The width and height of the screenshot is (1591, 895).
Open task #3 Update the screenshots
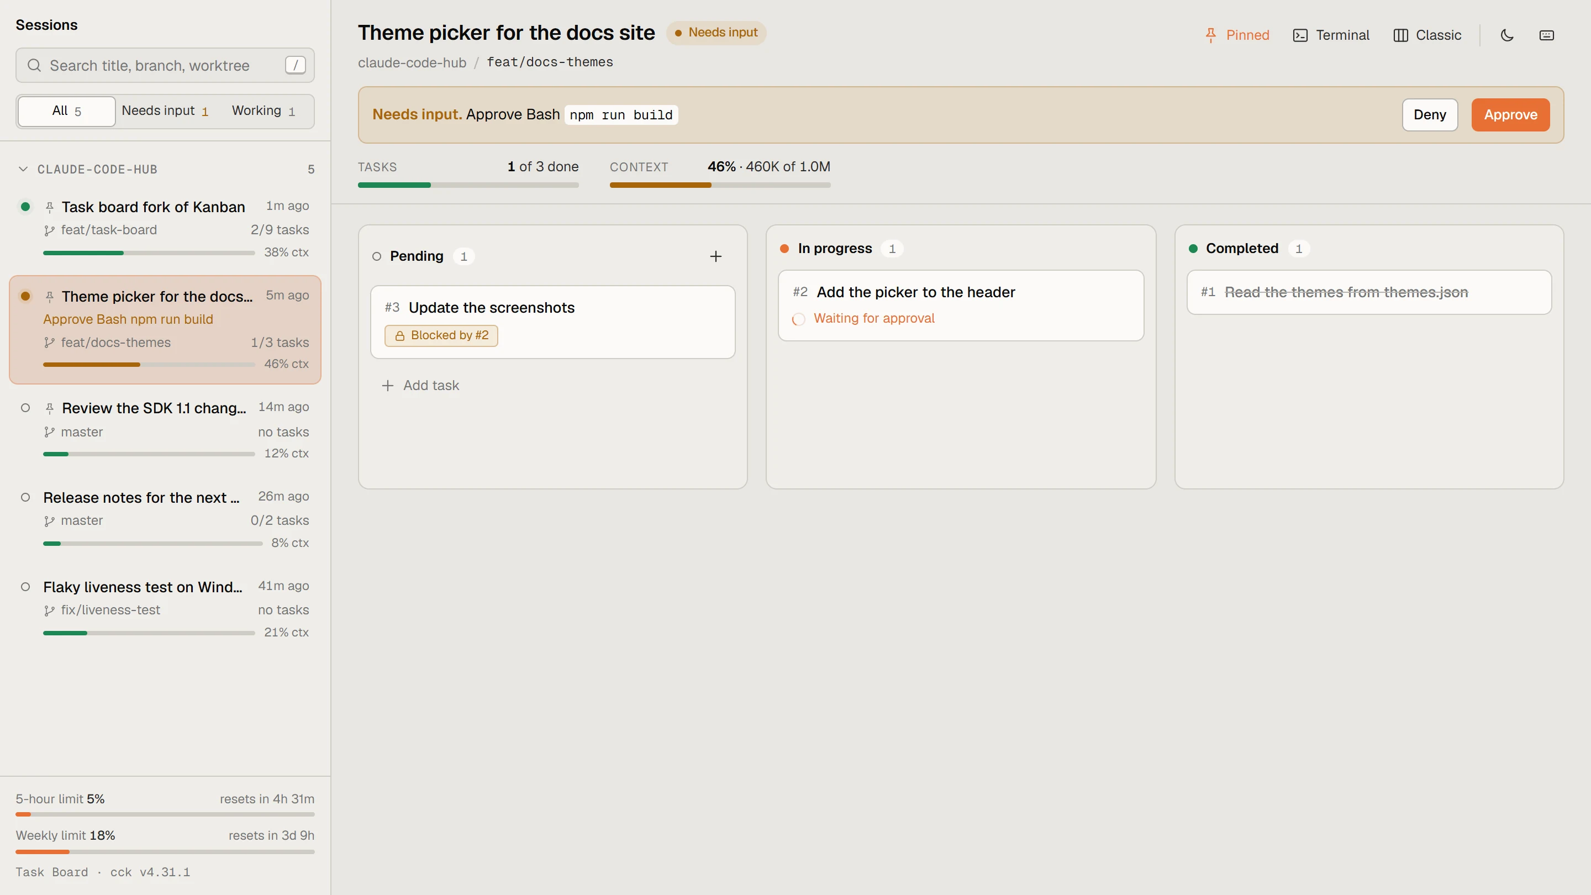pos(552,322)
